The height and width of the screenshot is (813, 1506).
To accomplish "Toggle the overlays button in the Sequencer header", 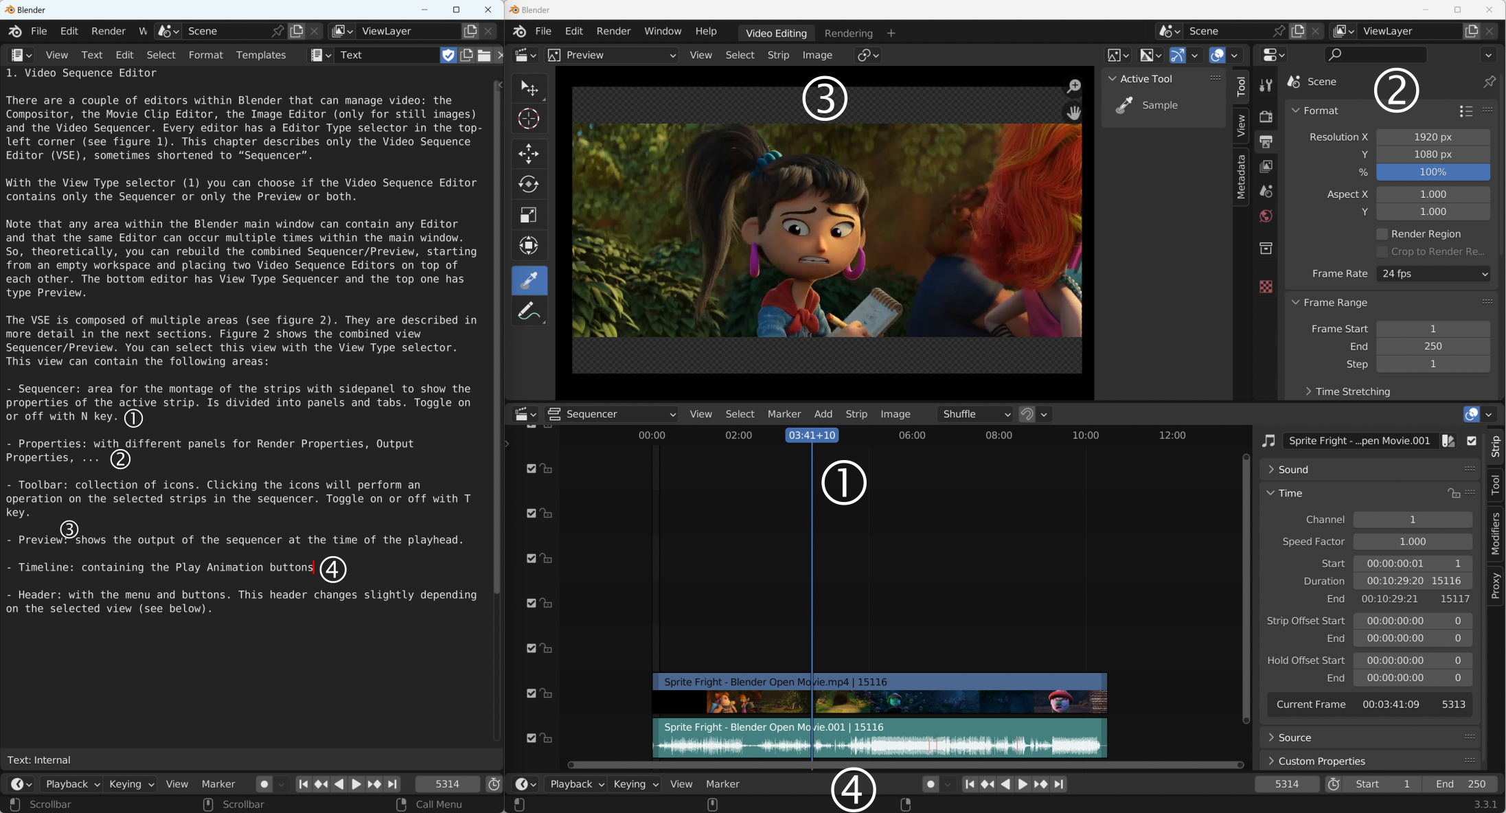I will coord(1471,414).
